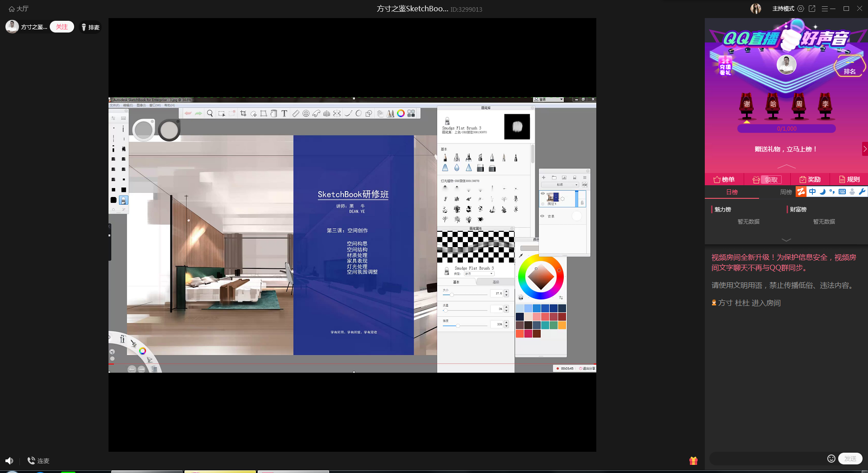Click the chat message input field
Viewport: 868px width, 473px height.
(x=768, y=459)
